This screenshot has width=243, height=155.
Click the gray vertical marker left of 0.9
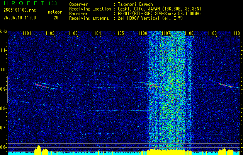coord(7,90)
